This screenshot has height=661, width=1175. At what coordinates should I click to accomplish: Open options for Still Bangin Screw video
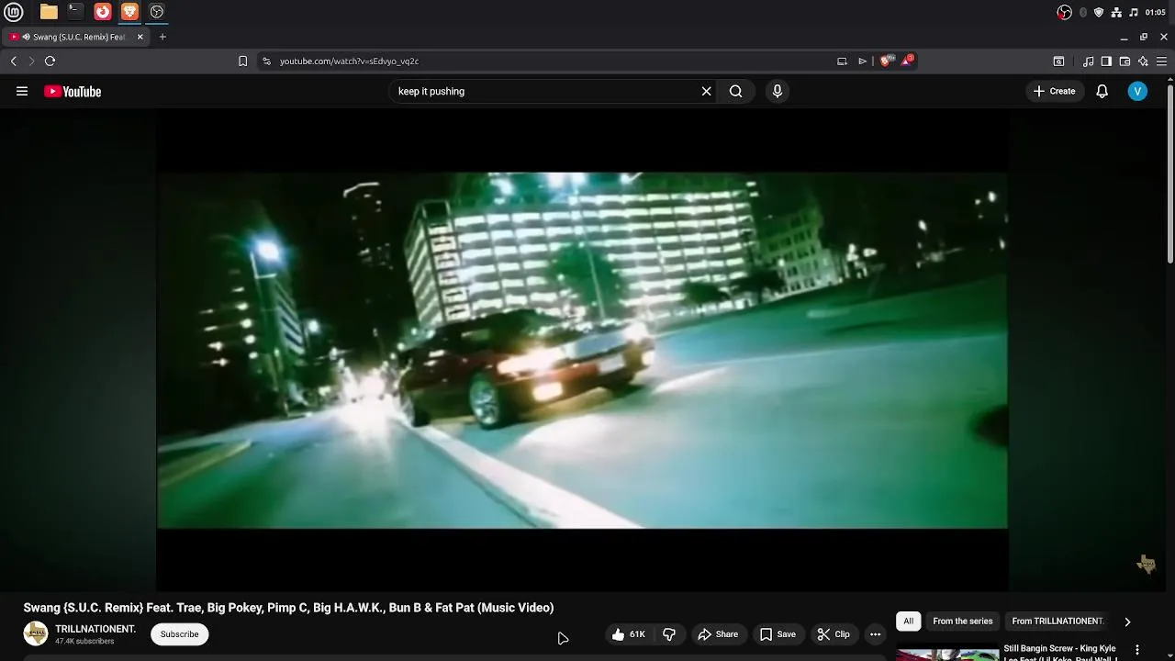(x=1137, y=649)
